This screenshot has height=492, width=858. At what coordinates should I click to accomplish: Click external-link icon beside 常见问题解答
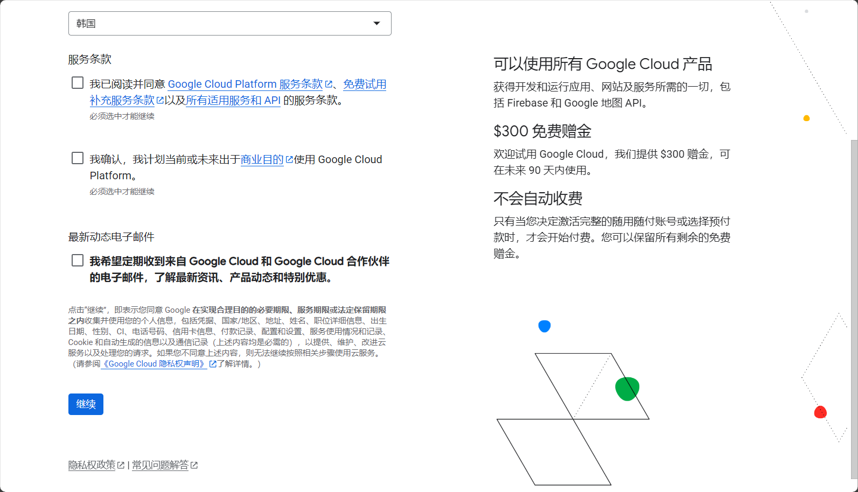point(194,465)
